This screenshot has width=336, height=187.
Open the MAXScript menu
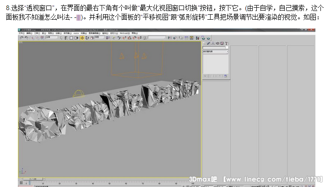click(125, 33)
